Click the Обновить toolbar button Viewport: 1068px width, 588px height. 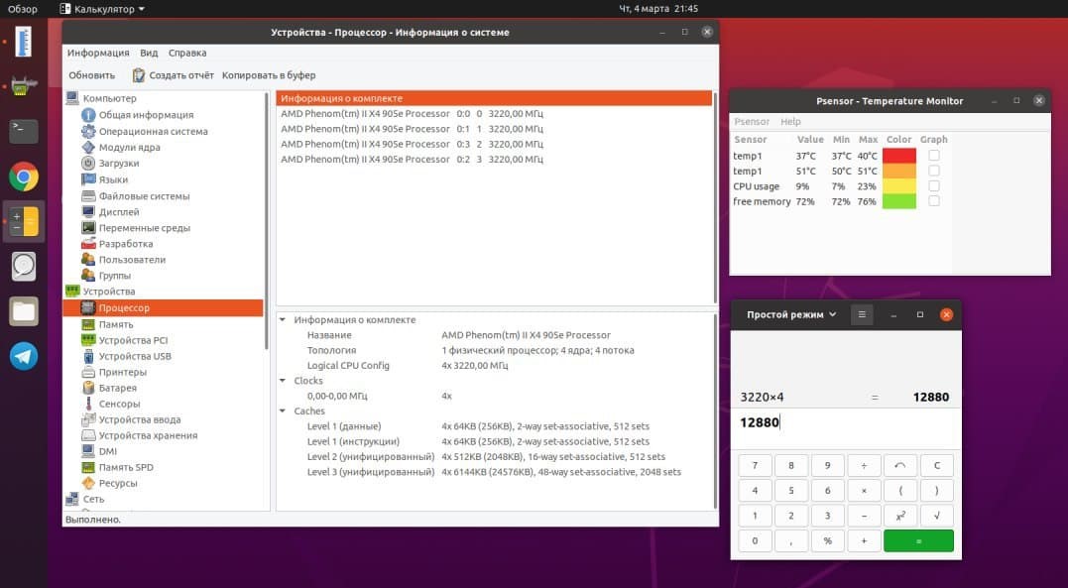92,75
